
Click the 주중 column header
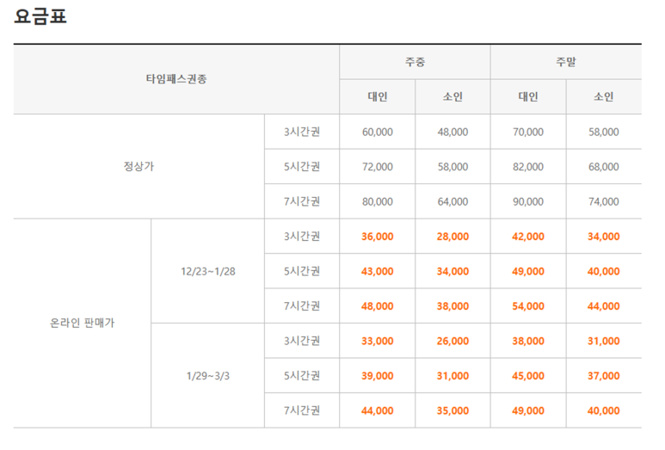[x=415, y=62]
